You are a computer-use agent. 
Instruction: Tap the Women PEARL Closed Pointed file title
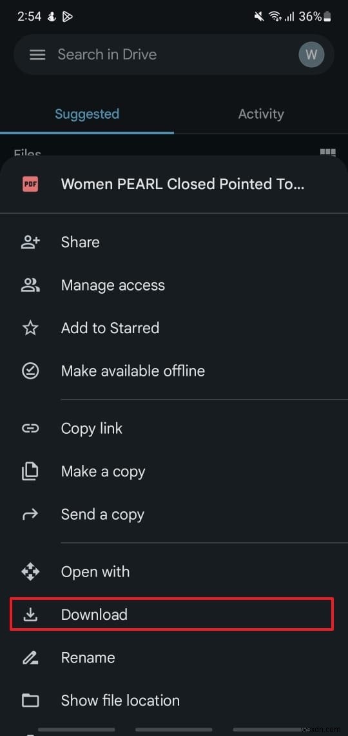pyautogui.click(x=182, y=184)
